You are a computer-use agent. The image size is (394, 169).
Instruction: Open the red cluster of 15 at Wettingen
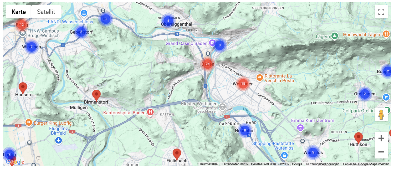[243, 84]
